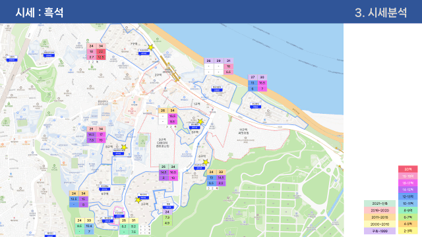Click the yellow star above the 5구역 label

(200, 122)
